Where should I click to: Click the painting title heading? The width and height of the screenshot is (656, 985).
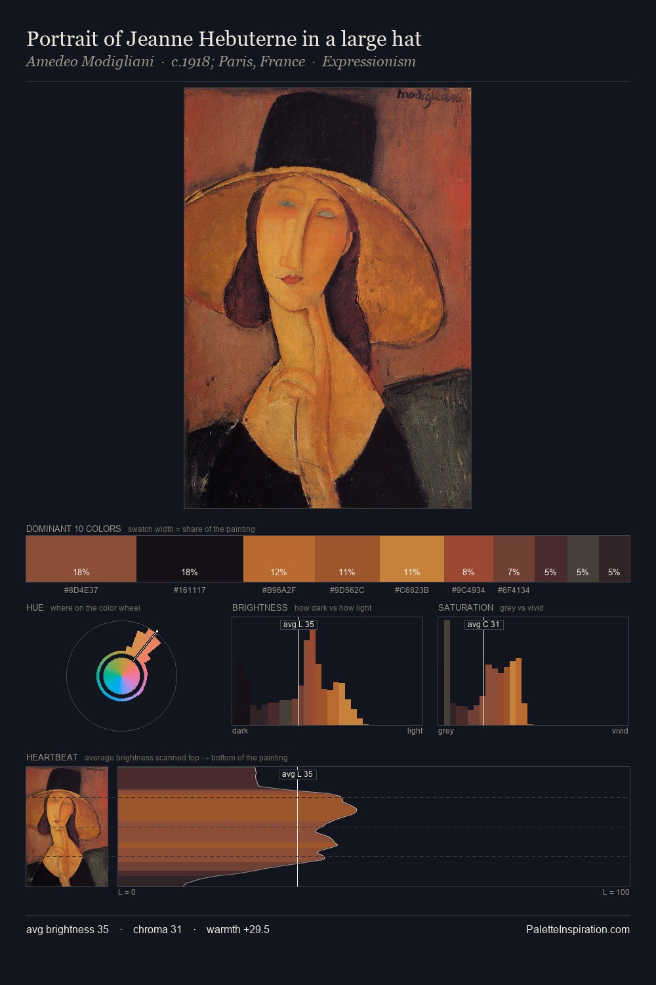pos(224,39)
